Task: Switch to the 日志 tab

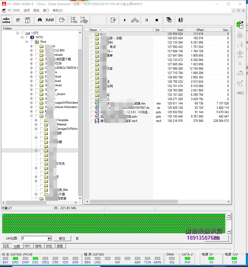Action: tap(6, 246)
